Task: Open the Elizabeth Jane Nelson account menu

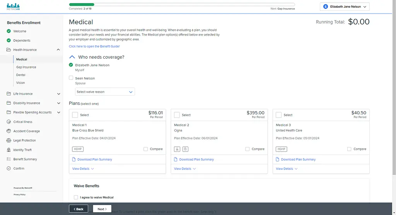Action: point(345,7)
